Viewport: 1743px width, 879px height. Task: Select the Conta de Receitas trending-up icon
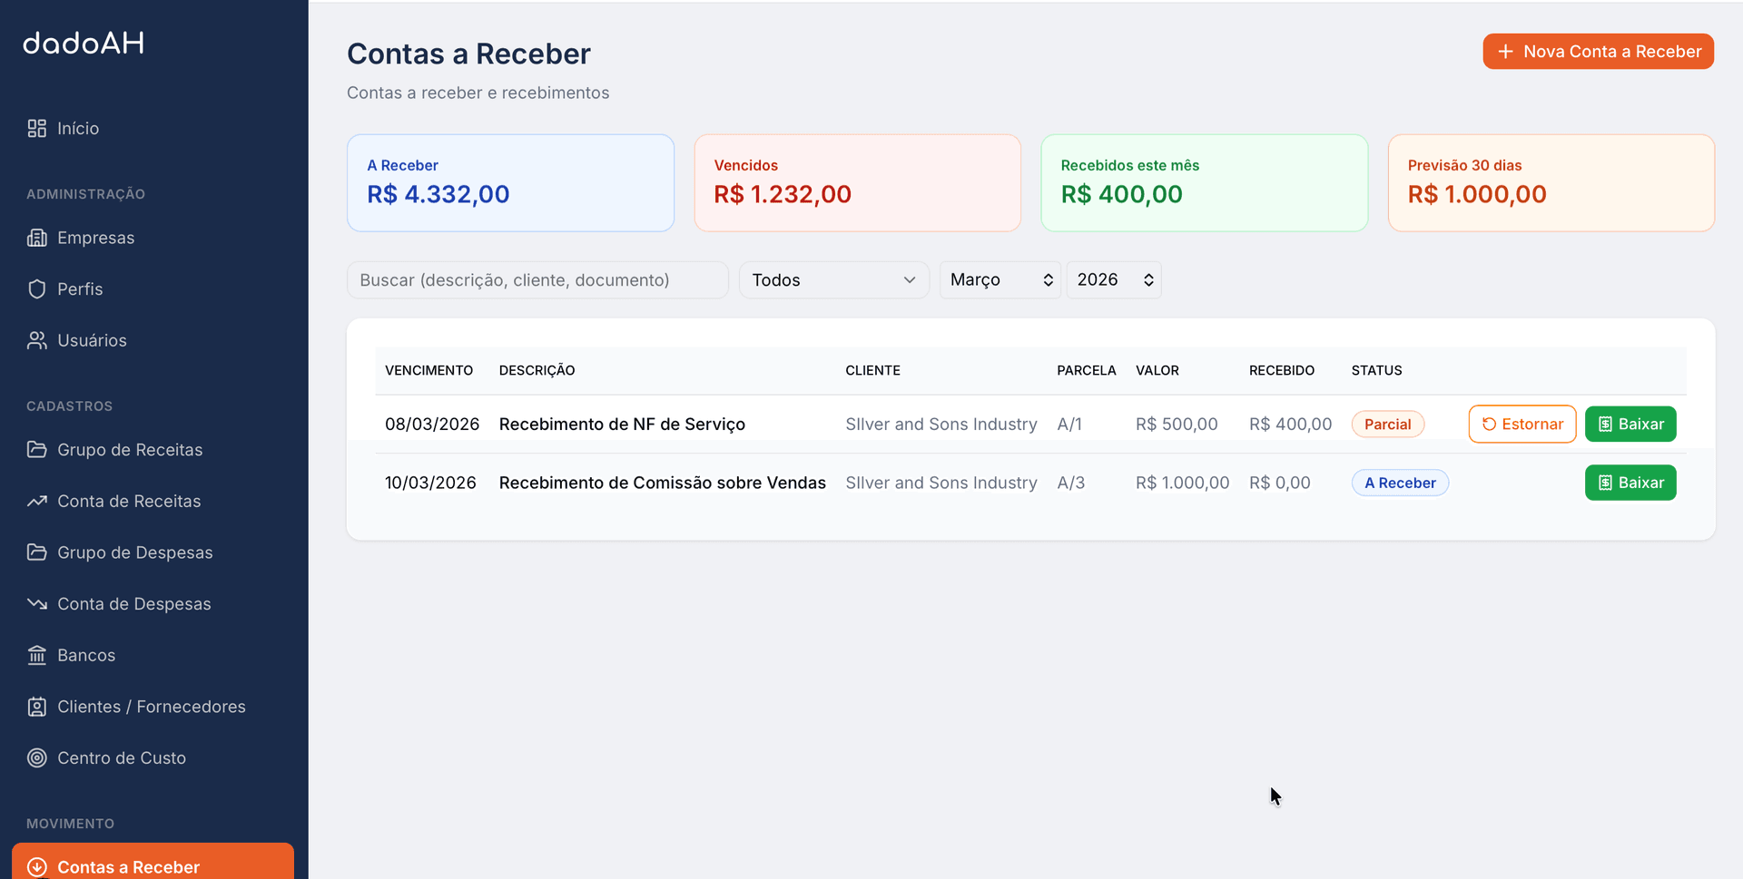(x=36, y=501)
